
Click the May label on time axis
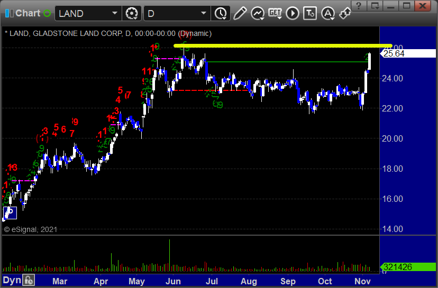[136, 281]
